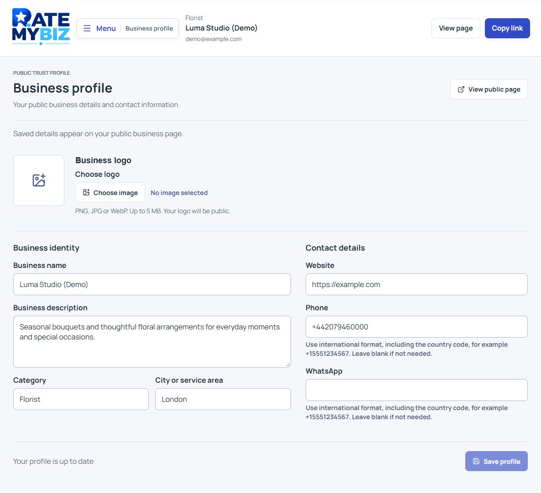Click the 'PNG, JPG or WebP' hint text

pyautogui.click(x=153, y=211)
